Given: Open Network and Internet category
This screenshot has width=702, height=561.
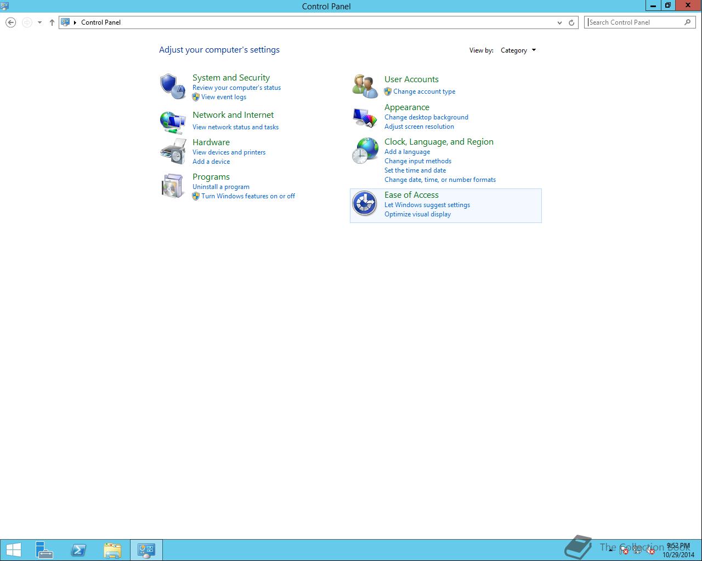Looking at the screenshot, I should click(233, 115).
